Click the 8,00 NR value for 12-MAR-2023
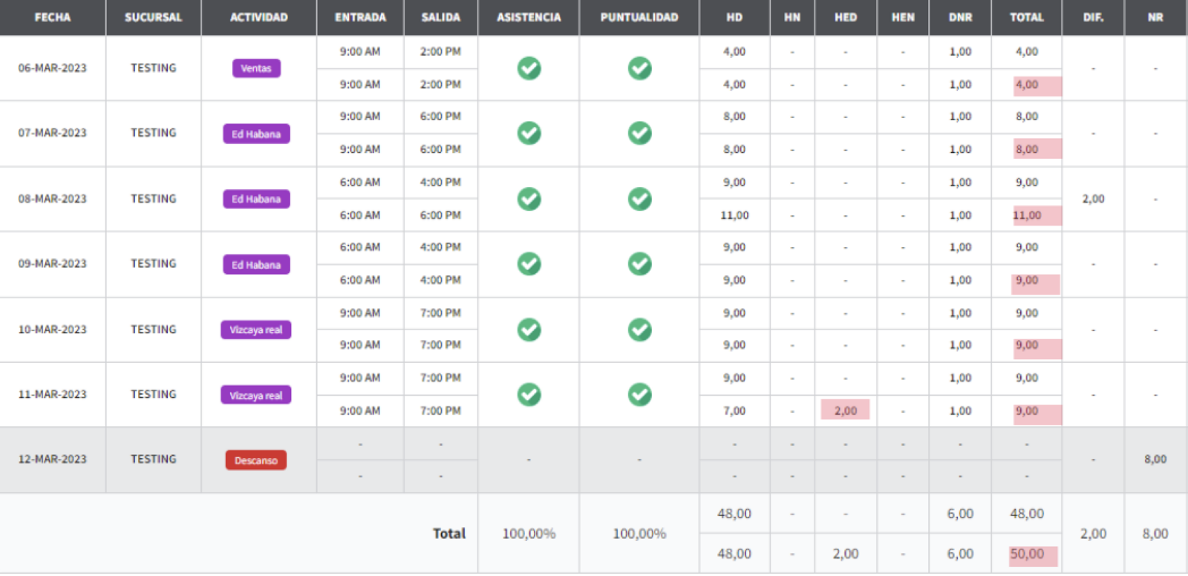 tap(1155, 459)
